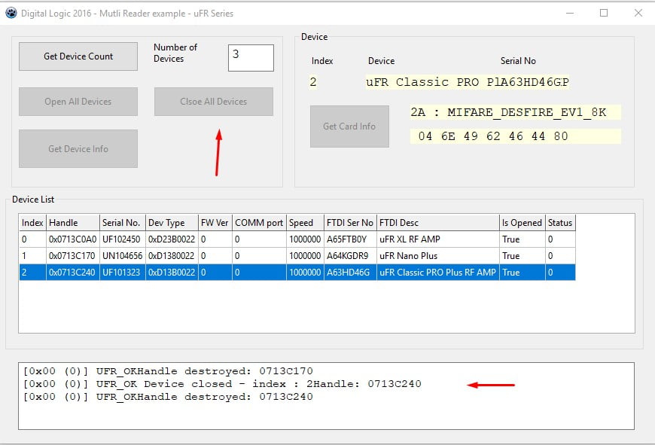Click the Open All Devices button
655x445 pixels.
point(78,102)
